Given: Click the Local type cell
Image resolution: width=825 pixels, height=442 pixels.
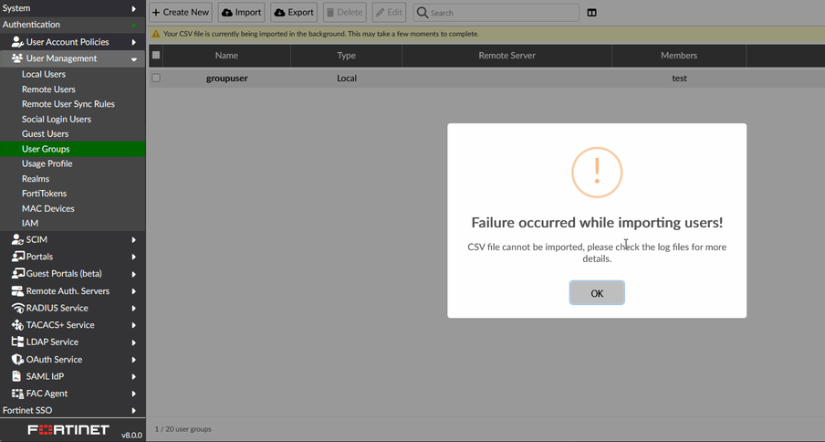Looking at the screenshot, I should point(347,78).
